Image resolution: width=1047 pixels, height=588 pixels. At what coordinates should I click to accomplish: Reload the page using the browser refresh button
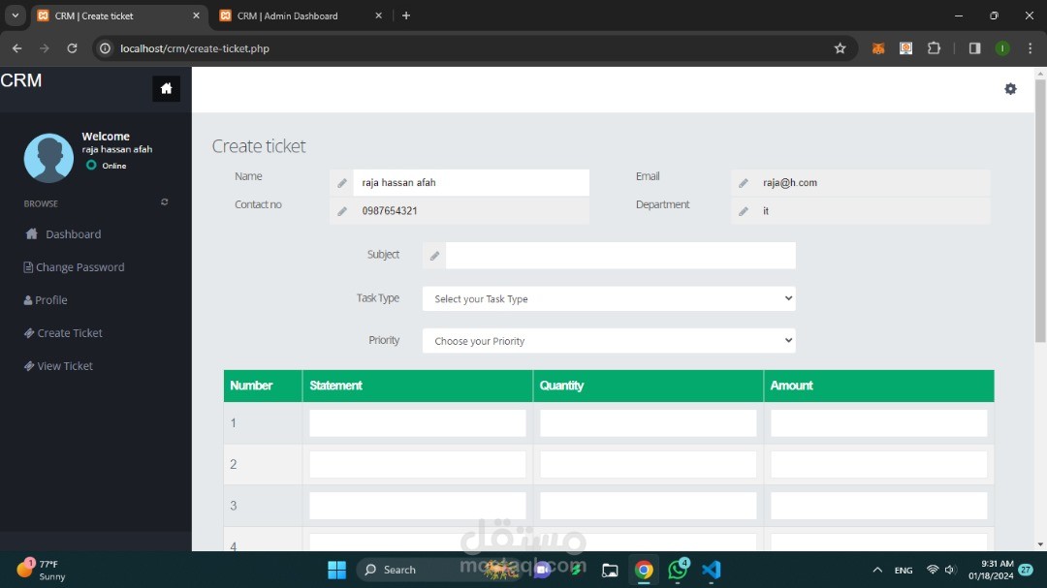(72, 48)
